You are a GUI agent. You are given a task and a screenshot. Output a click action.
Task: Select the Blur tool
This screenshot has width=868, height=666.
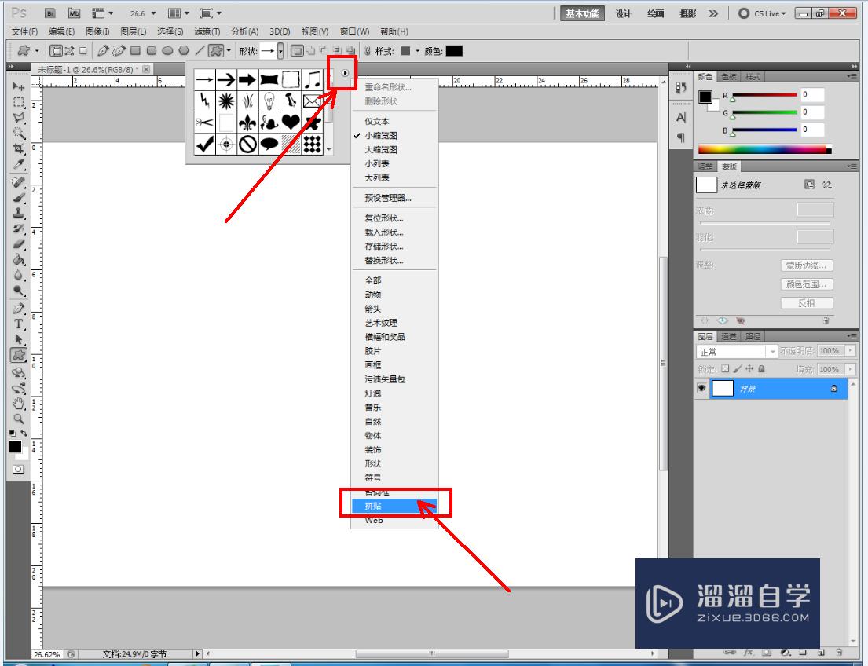(19, 275)
